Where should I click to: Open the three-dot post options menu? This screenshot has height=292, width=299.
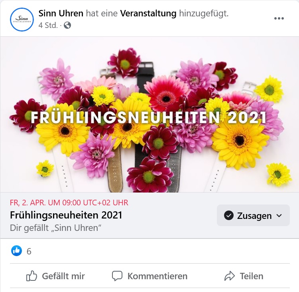tap(279, 18)
